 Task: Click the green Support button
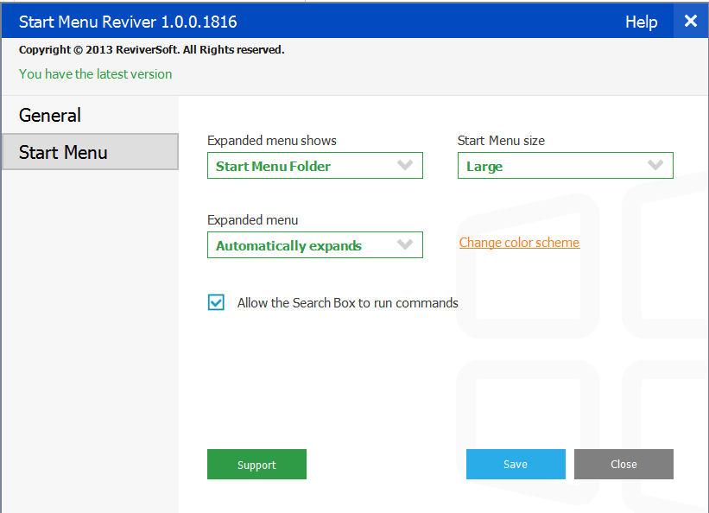click(256, 464)
